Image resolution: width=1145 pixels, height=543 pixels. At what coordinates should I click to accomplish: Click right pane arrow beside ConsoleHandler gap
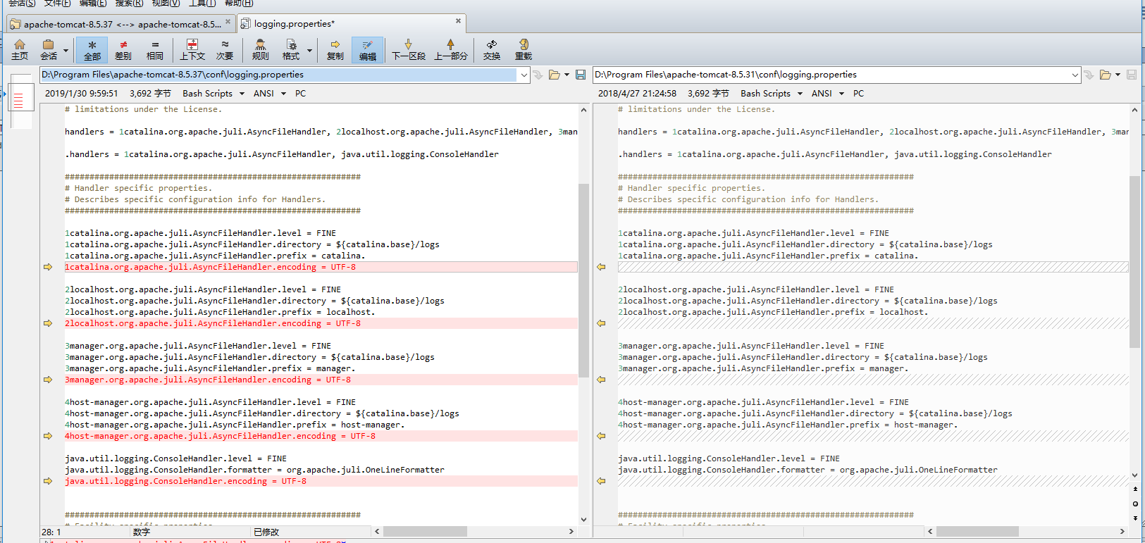601,481
